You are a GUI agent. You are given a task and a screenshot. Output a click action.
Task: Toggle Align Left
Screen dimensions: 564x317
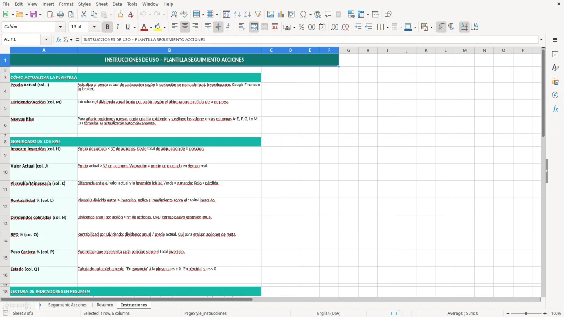point(174,27)
